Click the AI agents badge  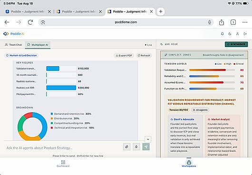[200, 110]
